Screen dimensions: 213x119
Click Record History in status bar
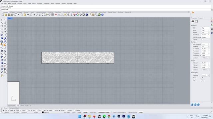[x=133, y=112]
